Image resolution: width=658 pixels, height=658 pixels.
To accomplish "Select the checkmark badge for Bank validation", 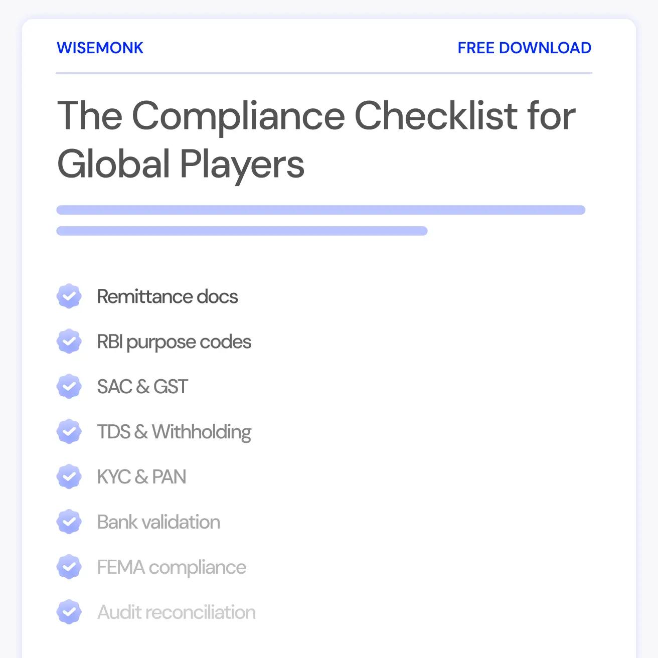I will click(x=69, y=522).
